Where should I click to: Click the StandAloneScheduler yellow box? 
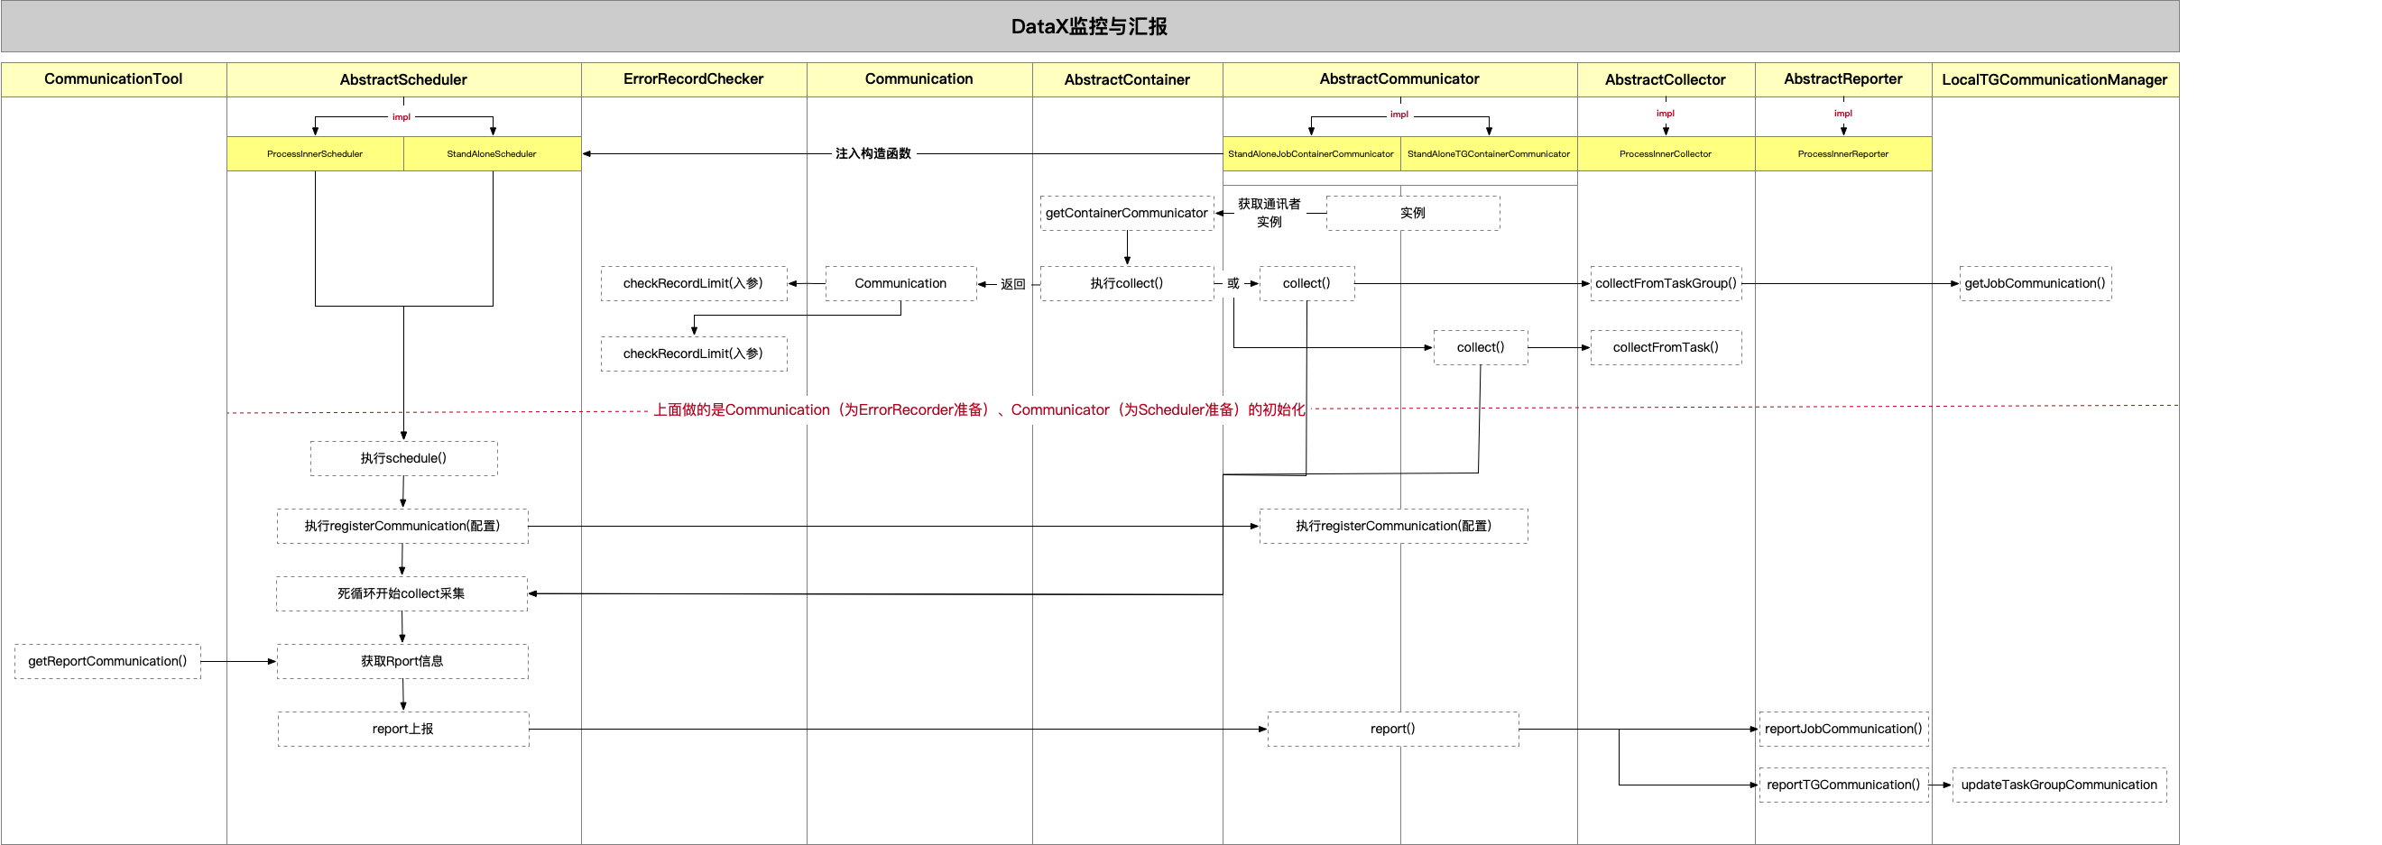[492, 153]
